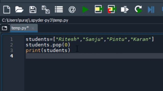This screenshot has width=163, height=91.
Task: Click the string "Sanju" in the list
Action: [93, 39]
